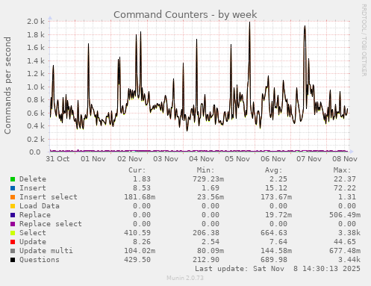Click the black Questions legend swatch
371x286 pixels.
pyautogui.click(x=13, y=260)
